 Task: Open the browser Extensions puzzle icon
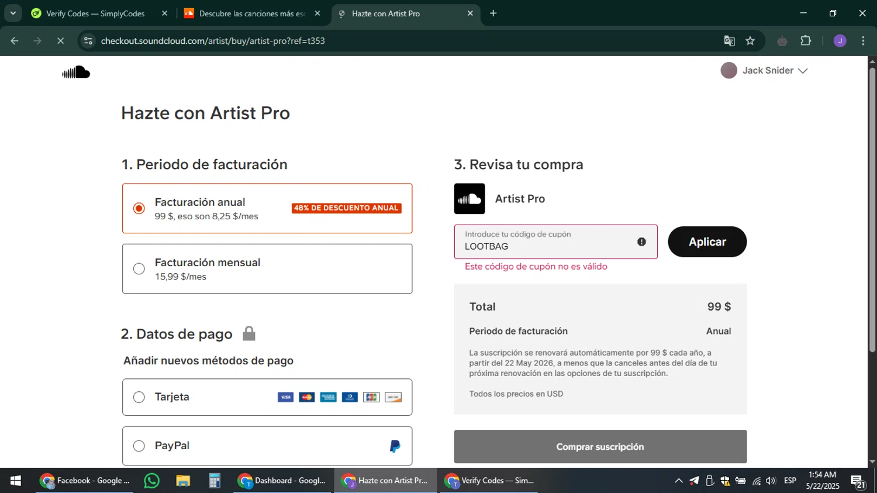coord(806,41)
